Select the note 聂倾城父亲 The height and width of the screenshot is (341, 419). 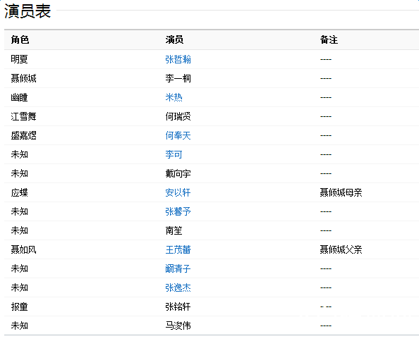tap(341, 249)
